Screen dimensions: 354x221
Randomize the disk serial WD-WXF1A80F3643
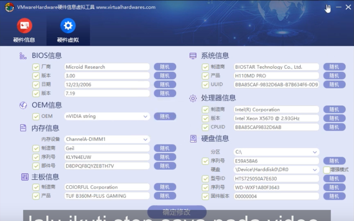click(334, 187)
